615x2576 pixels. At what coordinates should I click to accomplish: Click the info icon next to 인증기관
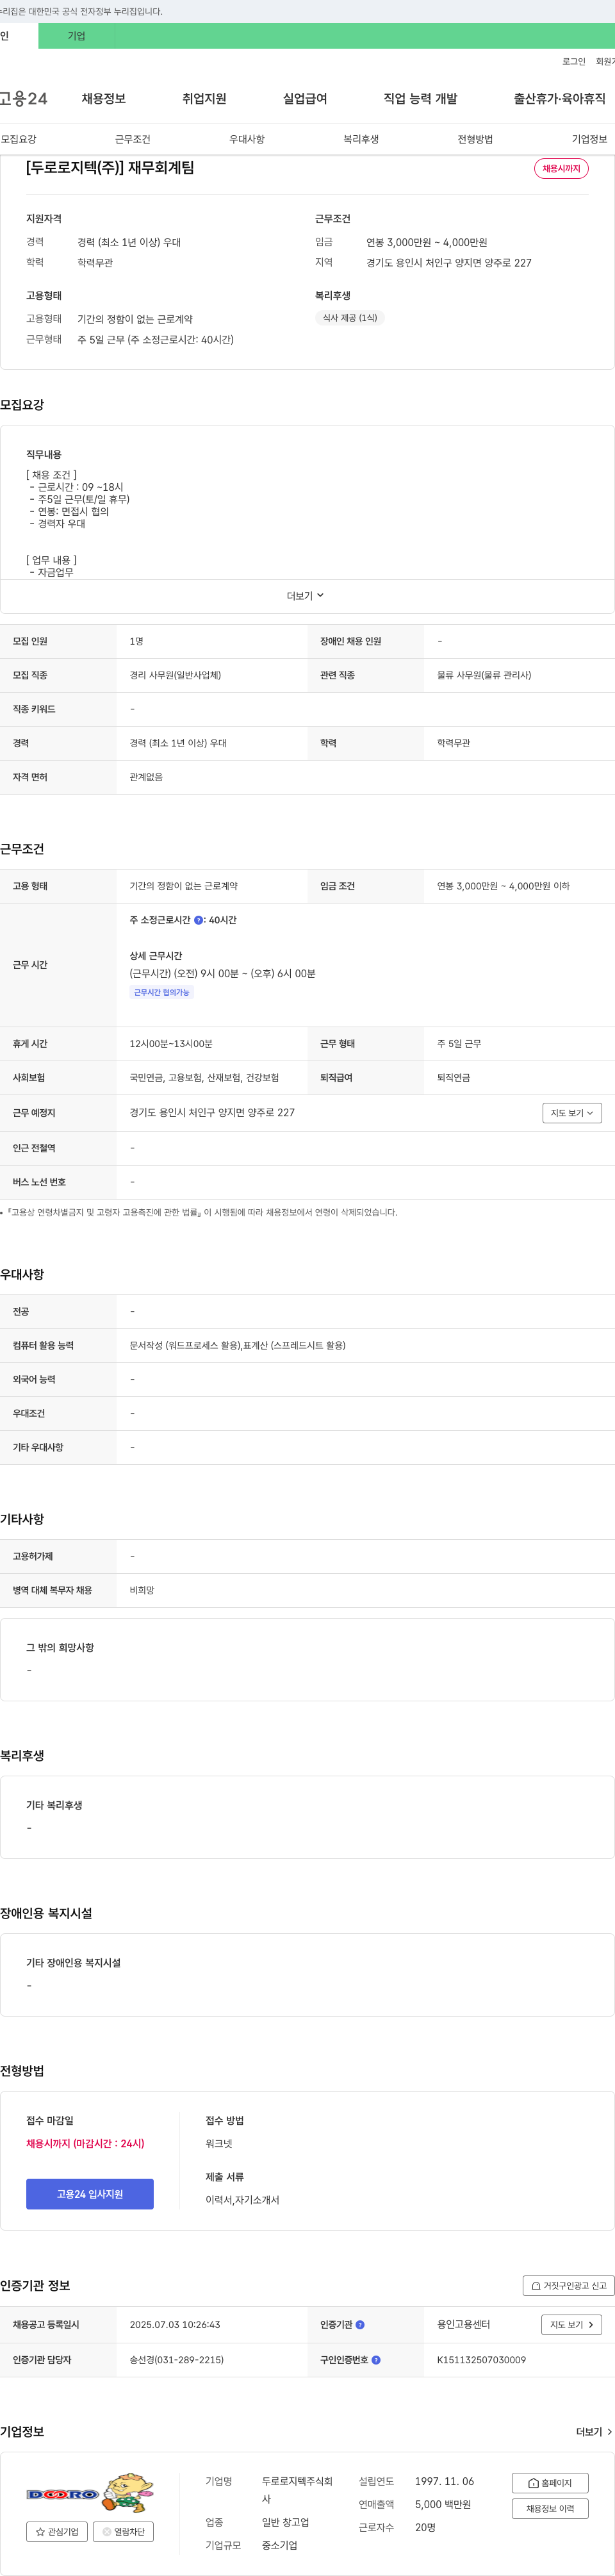pos(360,2325)
